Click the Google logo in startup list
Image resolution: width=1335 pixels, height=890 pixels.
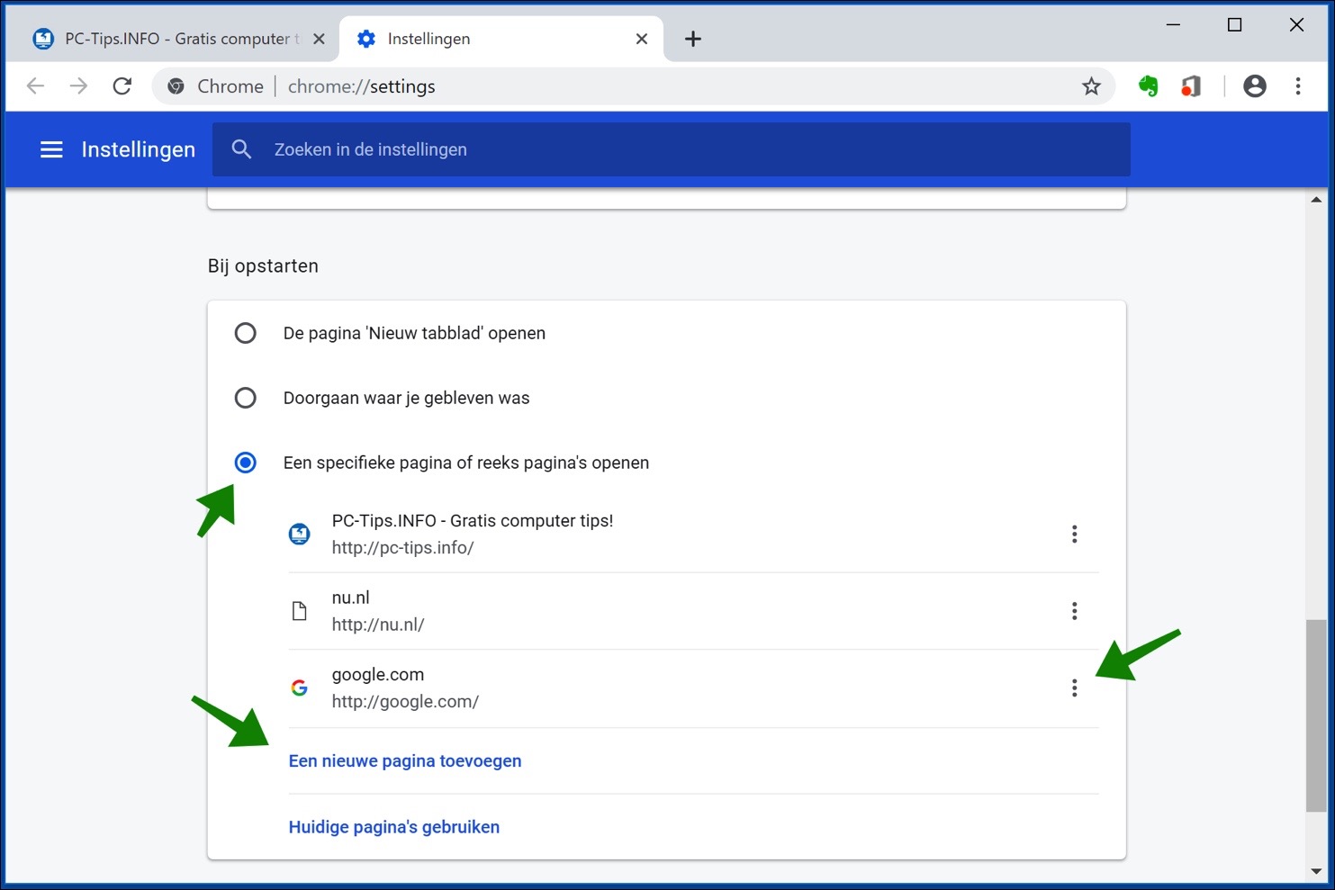pos(300,688)
